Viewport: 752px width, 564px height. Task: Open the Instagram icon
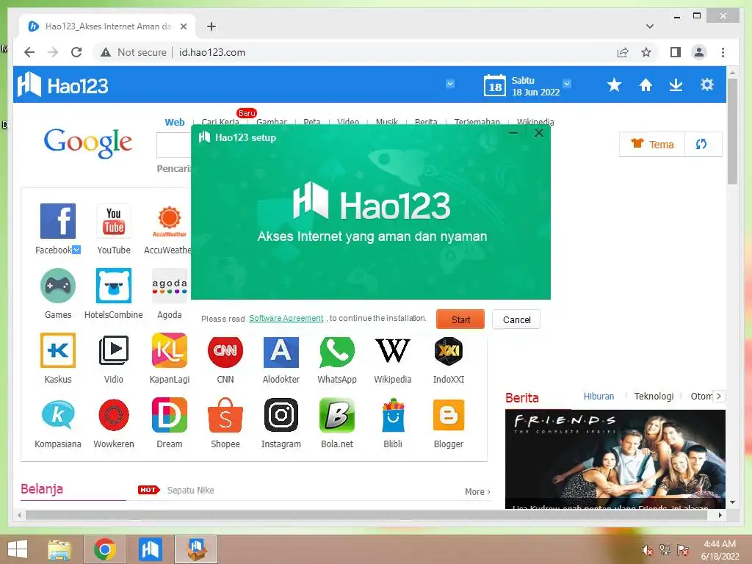[281, 415]
